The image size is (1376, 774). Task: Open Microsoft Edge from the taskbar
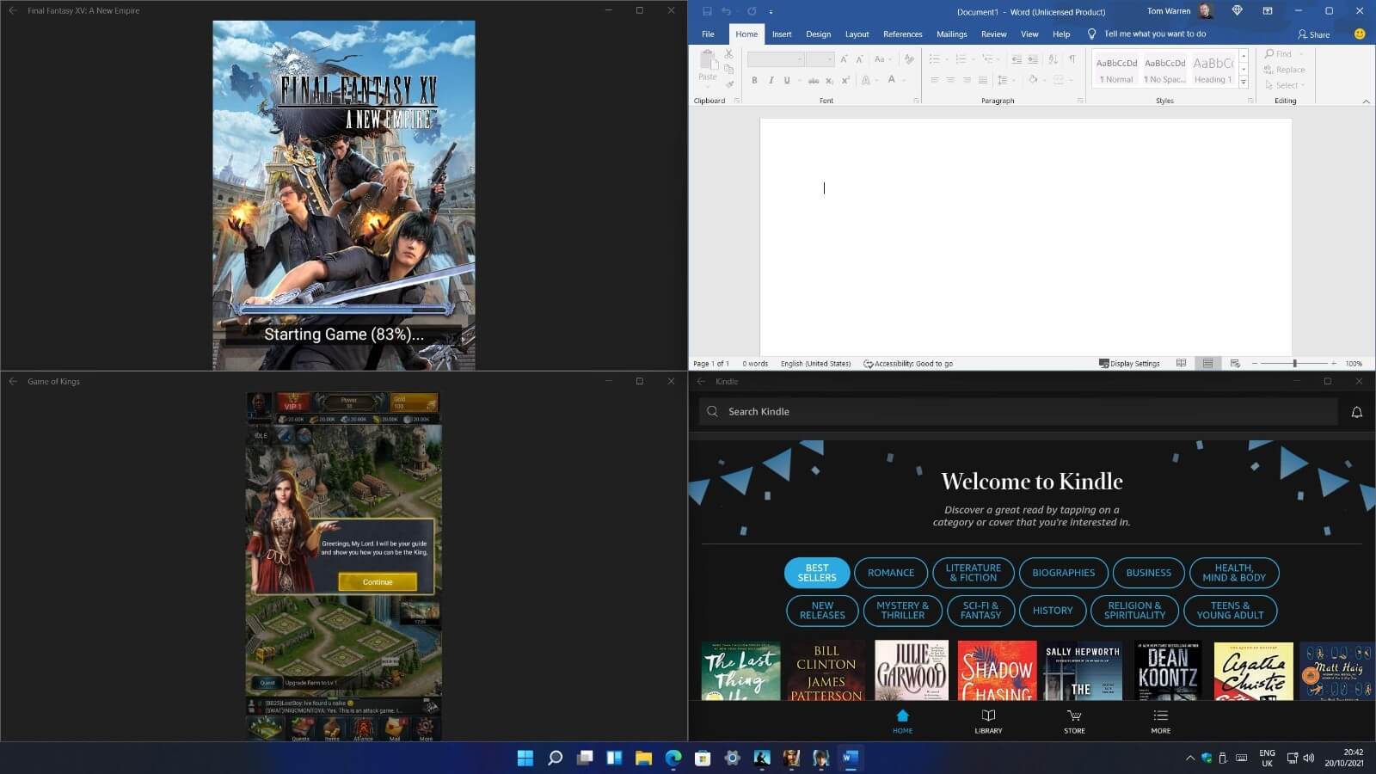tap(673, 759)
